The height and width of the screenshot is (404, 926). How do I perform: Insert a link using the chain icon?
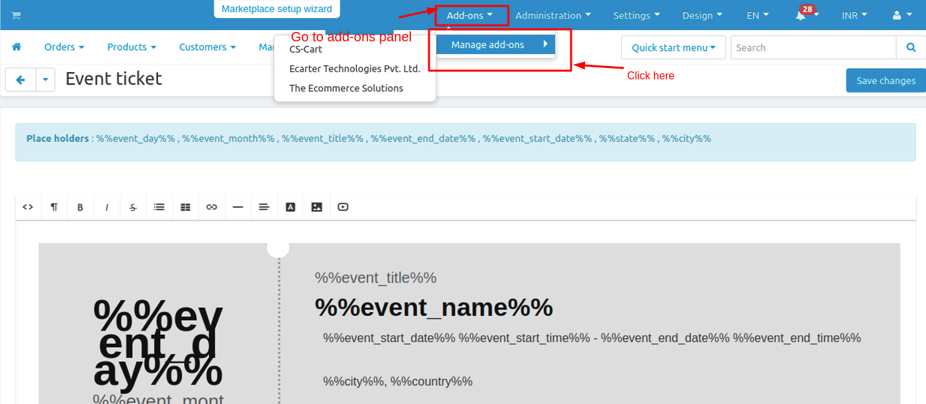click(211, 207)
